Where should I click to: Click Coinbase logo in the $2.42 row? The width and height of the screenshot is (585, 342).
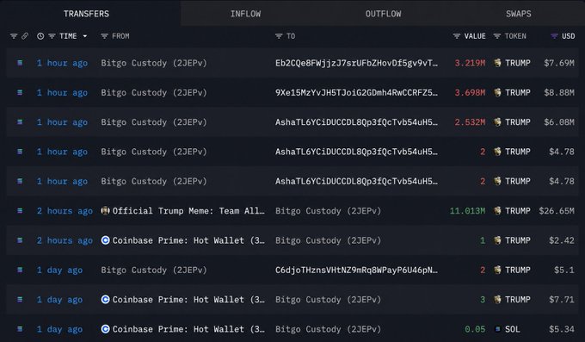106,240
